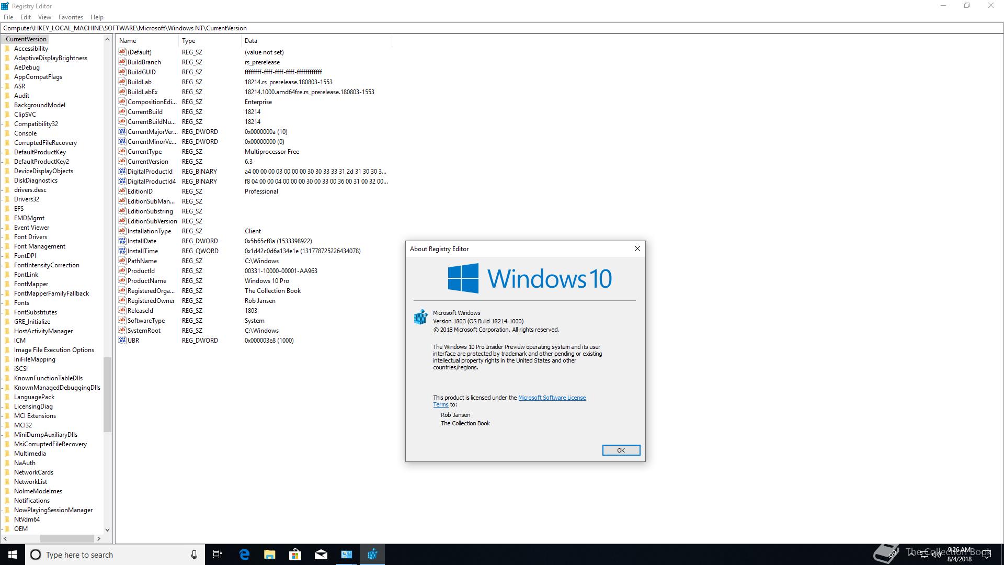The height and width of the screenshot is (565, 1004).
Task: Select the Image File Execution Options key
Action: (x=54, y=350)
